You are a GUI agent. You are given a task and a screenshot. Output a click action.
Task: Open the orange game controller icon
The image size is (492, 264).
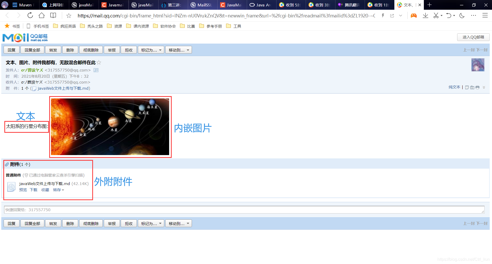click(414, 16)
